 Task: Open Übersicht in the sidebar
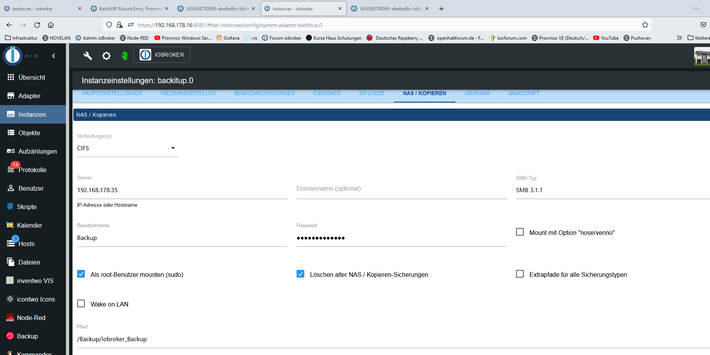[33, 77]
